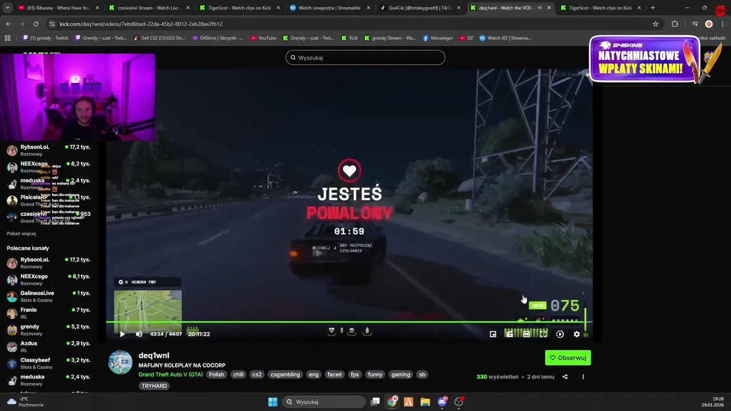Open grendy Stream bookmark
Viewport: 731px width, 411px height.
tap(389, 38)
